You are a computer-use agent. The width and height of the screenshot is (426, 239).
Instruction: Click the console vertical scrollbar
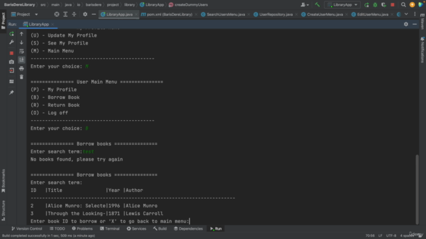(x=417, y=189)
